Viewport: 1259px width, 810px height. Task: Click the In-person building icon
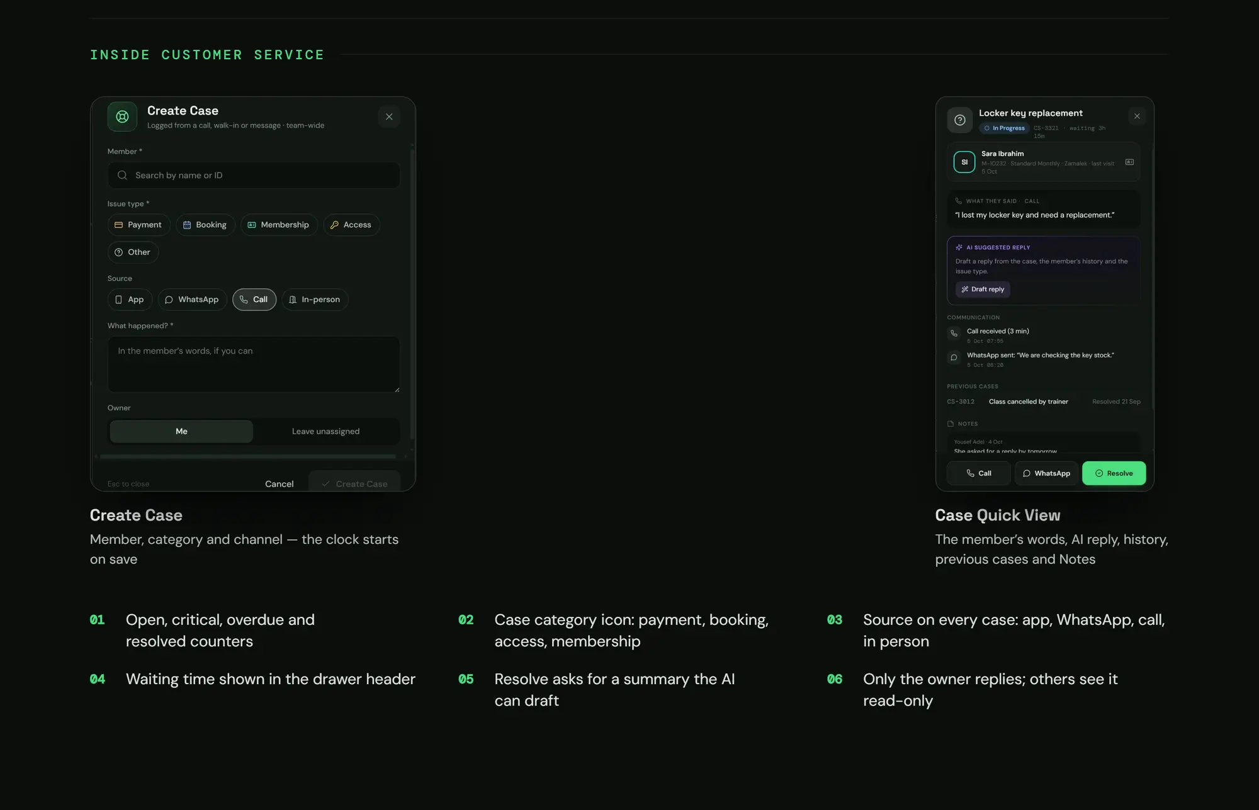[x=293, y=300]
